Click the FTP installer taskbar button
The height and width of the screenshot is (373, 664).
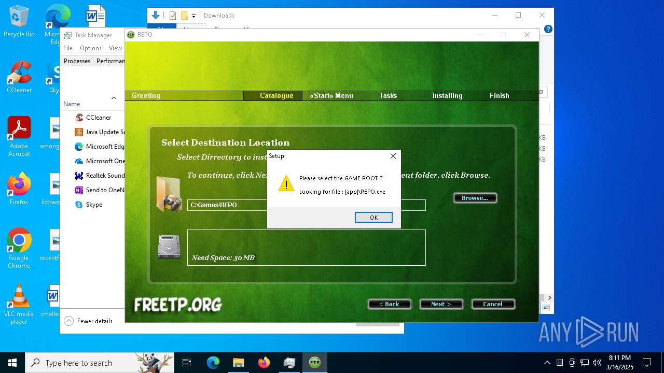pyautogui.click(x=314, y=363)
